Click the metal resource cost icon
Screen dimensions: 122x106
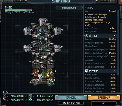[30, 96]
